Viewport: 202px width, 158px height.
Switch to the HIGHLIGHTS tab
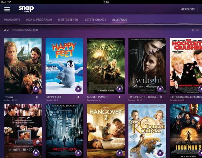(x=12, y=20)
